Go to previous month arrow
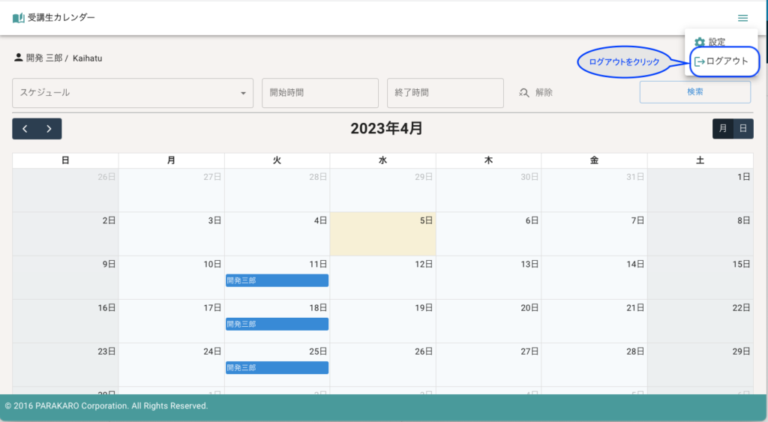 [25, 129]
